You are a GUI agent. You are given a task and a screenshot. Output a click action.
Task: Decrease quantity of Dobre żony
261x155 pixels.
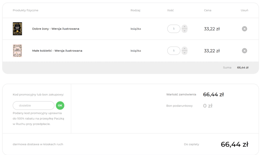click(185, 31)
